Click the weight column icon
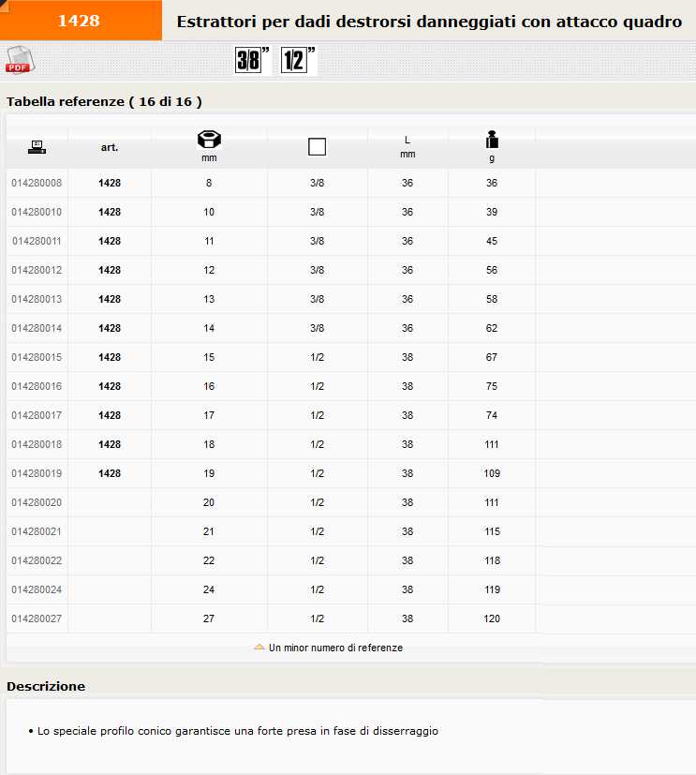The image size is (696, 775). click(x=492, y=140)
